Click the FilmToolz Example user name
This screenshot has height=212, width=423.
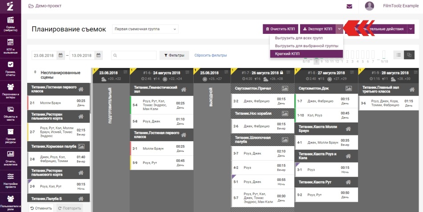(401, 6)
